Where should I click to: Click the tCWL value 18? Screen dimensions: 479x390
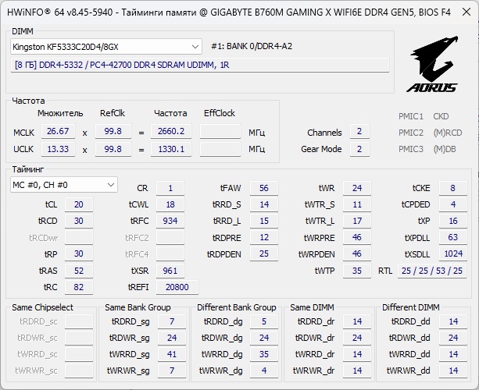tap(170, 204)
